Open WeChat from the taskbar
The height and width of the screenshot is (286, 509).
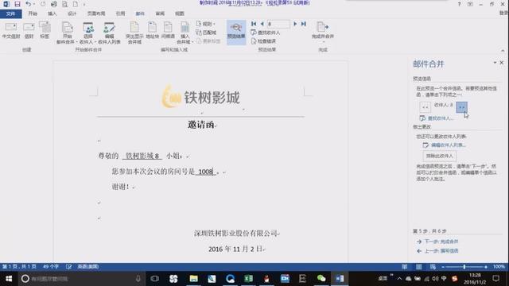pos(321,279)
